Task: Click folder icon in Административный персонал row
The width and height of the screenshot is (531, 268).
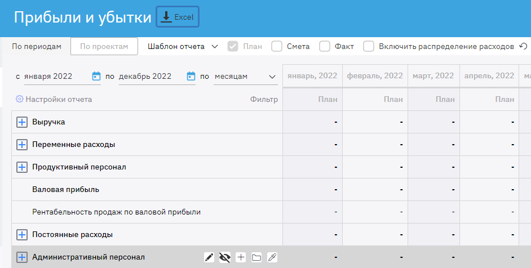Action: [256, 257]
